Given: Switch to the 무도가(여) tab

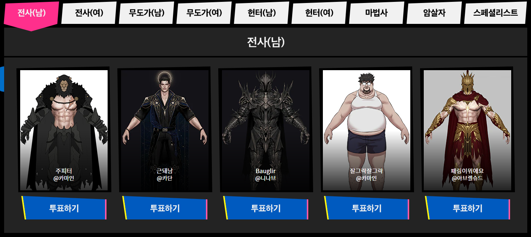Looking at the screenshot, I should click(x=204, y=13).
